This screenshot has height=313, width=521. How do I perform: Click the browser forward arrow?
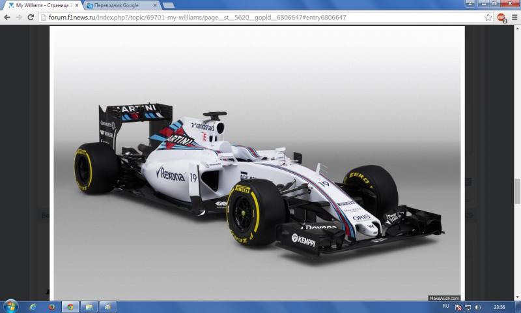(x=19, y=18)
